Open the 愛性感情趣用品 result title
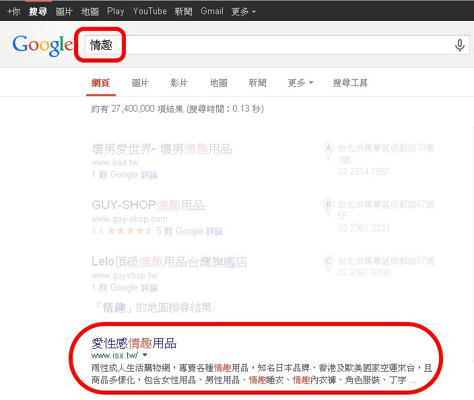 pyautogui.click(x=134, y=344)
